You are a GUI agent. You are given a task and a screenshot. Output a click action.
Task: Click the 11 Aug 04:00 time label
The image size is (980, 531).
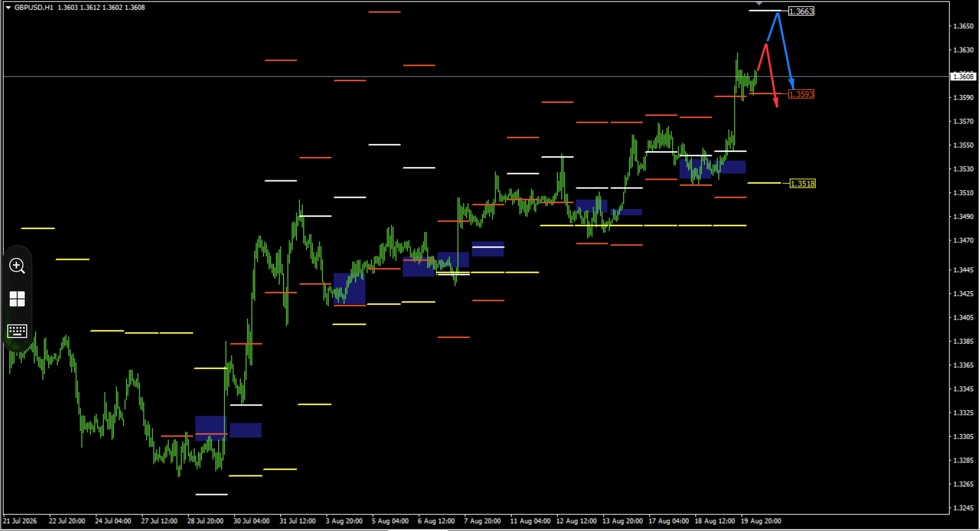point(530,521)
